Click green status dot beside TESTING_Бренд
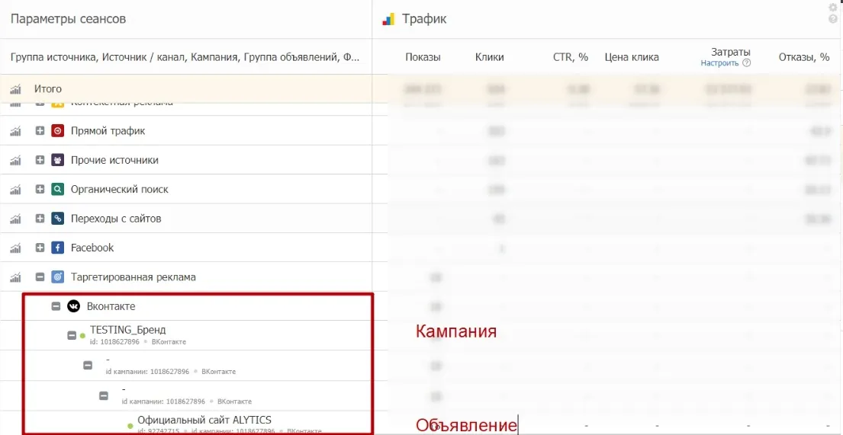 coord(82,336)
